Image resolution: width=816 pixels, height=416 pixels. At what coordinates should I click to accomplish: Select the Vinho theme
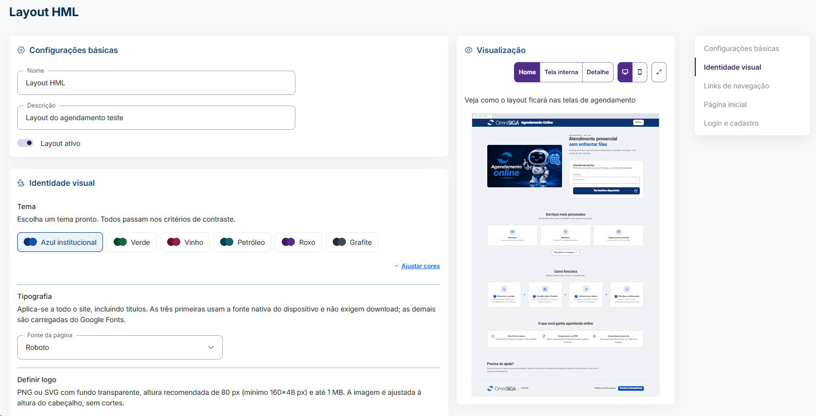click(185, 242)
